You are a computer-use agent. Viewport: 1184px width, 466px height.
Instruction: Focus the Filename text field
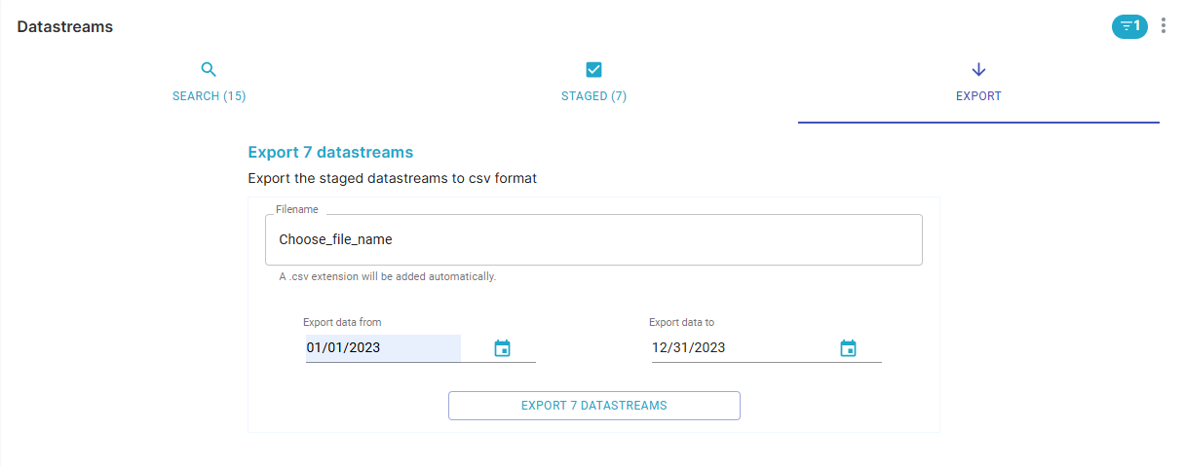click(592, 239)
